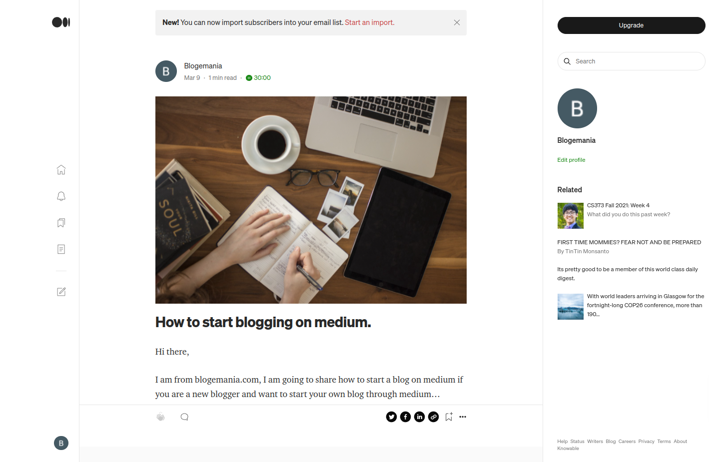This screenshot has width=709, height=462.
Task: Toggle save bookmark for this story
Action: click(449, 417)
